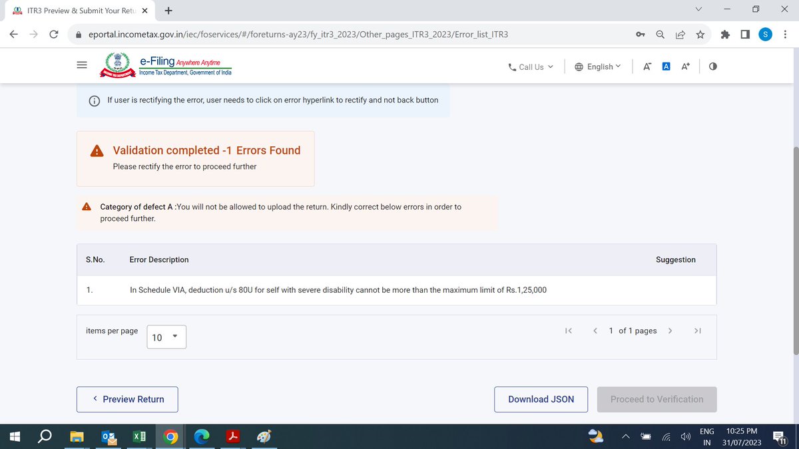
Task: Click the Schedule VIA 80U error description
Action: 338,290
